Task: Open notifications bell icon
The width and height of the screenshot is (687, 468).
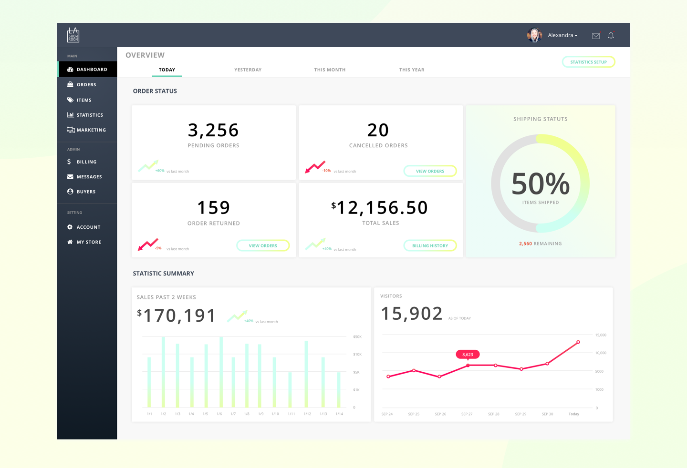Action: click(x=611, y=36)
